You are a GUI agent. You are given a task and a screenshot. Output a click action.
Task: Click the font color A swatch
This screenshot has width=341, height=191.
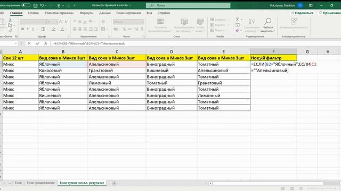(62, 29)
